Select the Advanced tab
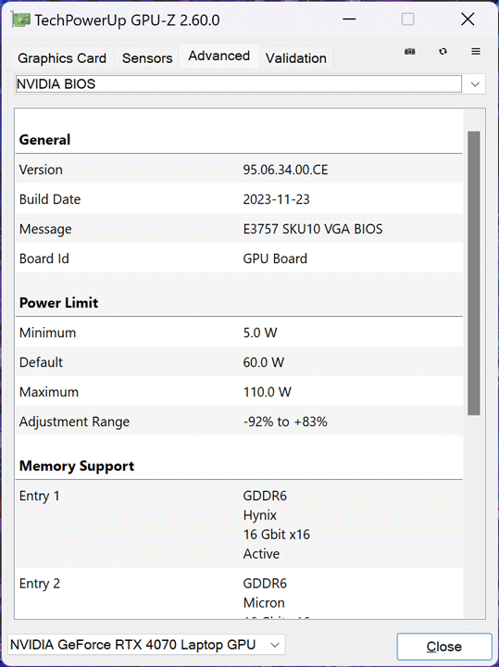Image resolution: width=499 pixels, height=667 pixels. coord(218,56)
